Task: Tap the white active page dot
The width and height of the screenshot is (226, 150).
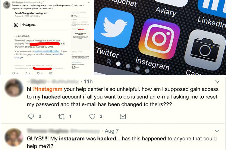Action: 118,64
